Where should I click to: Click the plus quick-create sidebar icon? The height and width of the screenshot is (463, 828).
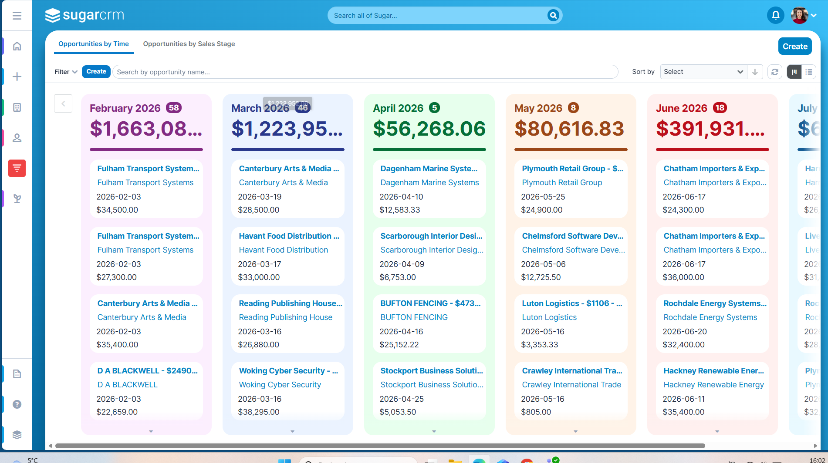coord(17,77)
